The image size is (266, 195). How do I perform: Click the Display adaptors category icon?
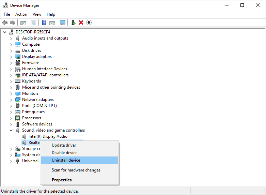tap(18, 57)
